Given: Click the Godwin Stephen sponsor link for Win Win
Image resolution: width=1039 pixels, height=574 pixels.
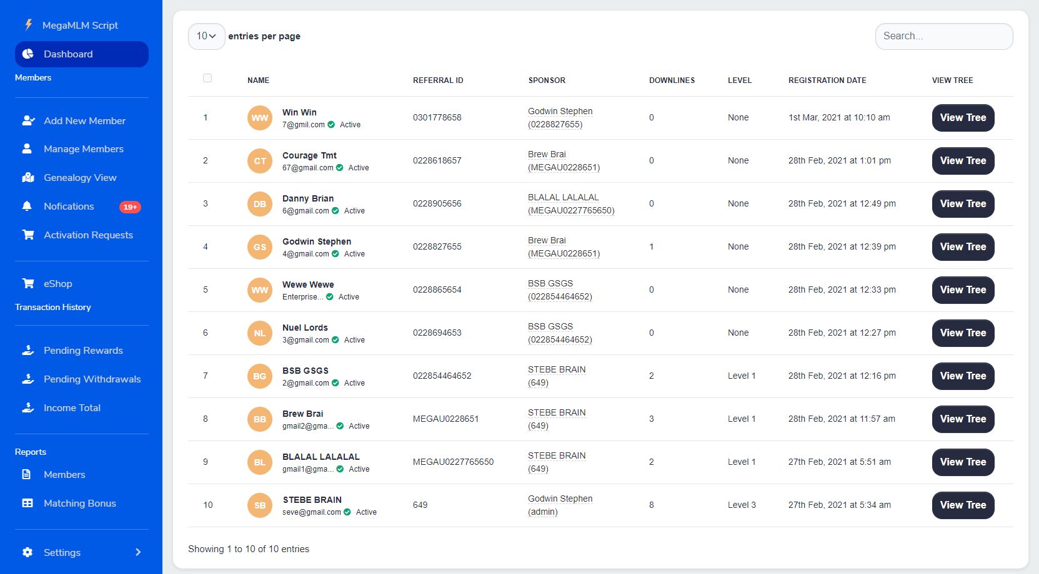Looking at the screenshot, I should pyautogui.click(x=560, y=112).
